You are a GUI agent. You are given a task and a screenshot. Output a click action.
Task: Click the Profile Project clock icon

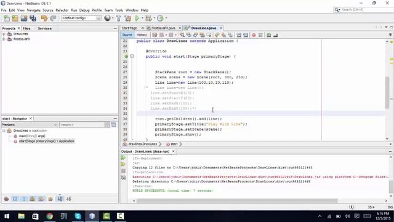click(x=160, y=18)
